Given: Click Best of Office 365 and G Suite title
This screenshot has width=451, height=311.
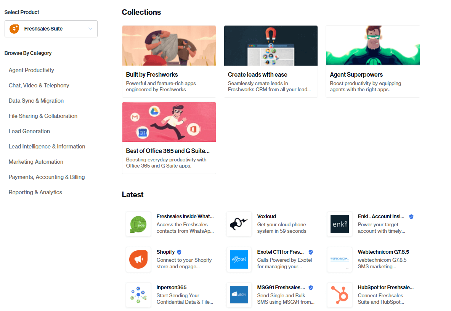Looking at the screenshot, I should click(x=168, y=151).
